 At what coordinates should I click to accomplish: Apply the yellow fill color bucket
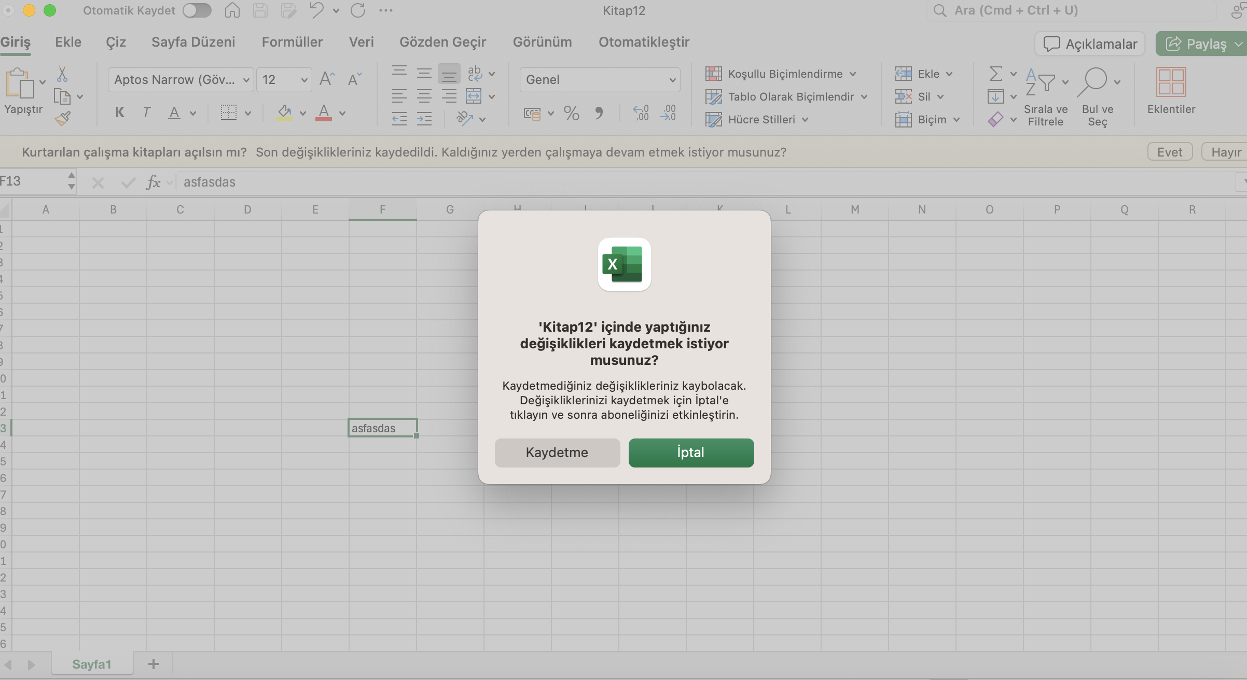pos(284,112)
